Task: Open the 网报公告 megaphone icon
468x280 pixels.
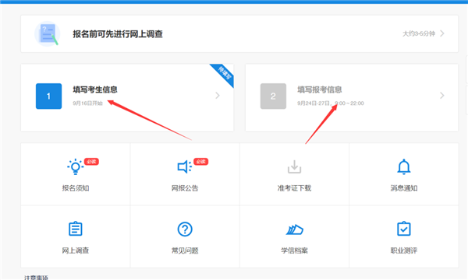Action: (184, 166)
